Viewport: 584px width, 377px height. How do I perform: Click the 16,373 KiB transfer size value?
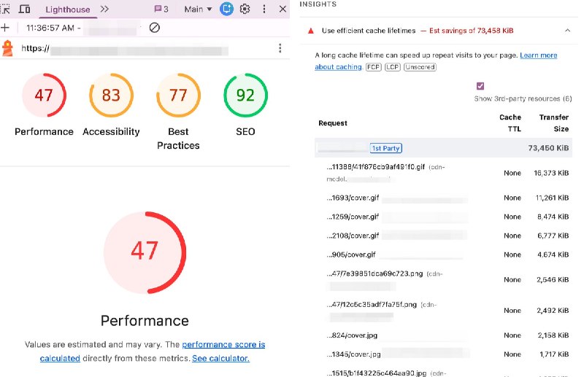coord(551,173)
